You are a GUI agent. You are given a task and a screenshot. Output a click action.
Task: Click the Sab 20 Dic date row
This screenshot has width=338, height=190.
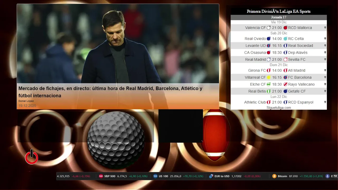(279, 33)
